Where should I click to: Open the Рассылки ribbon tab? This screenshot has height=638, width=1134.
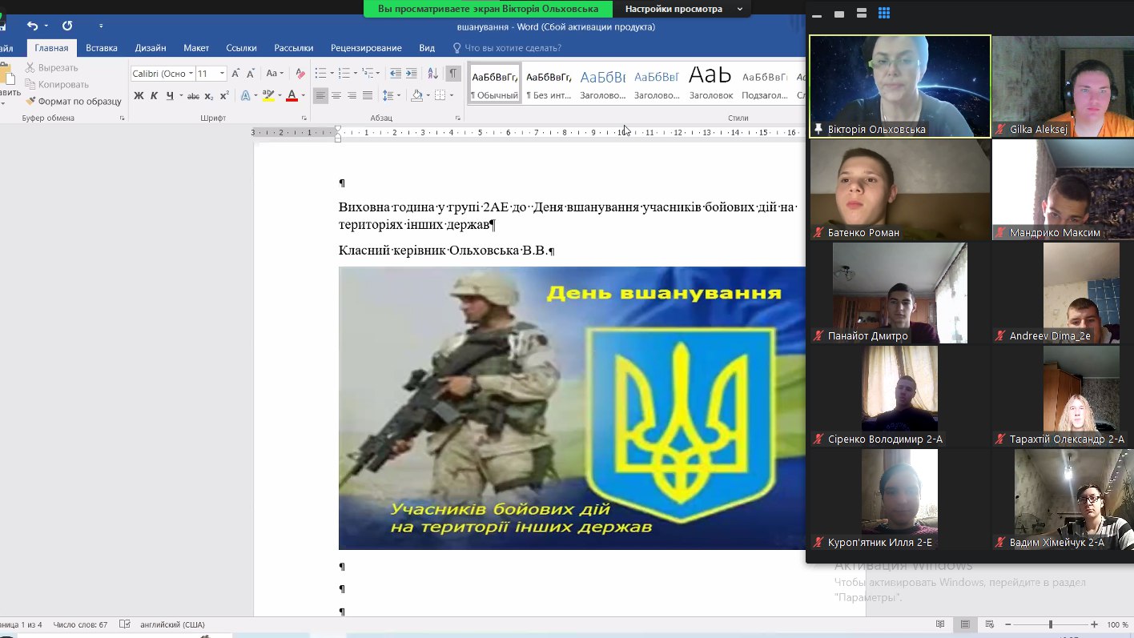(x=294, y=48)
